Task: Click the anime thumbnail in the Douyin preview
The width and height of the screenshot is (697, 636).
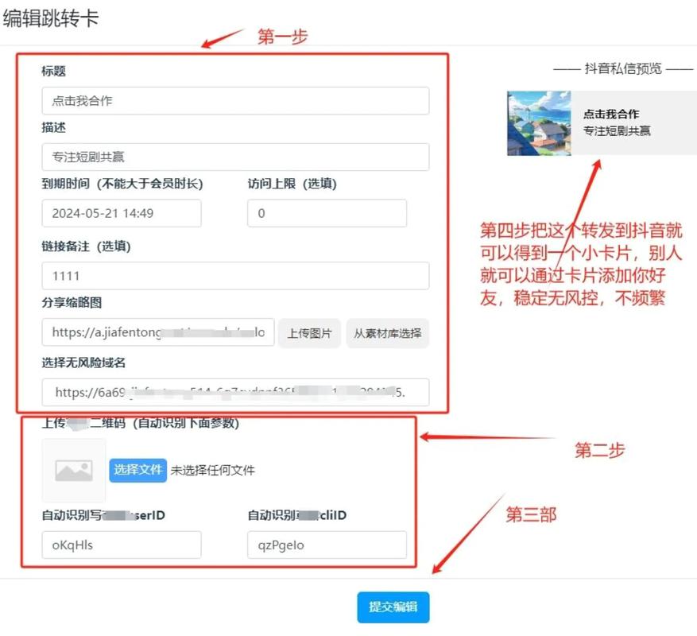Action: point(539,122)
